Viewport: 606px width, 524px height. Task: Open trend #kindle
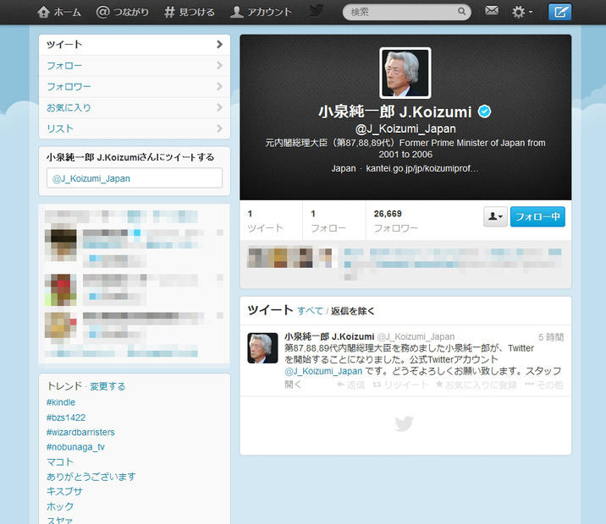61,402
